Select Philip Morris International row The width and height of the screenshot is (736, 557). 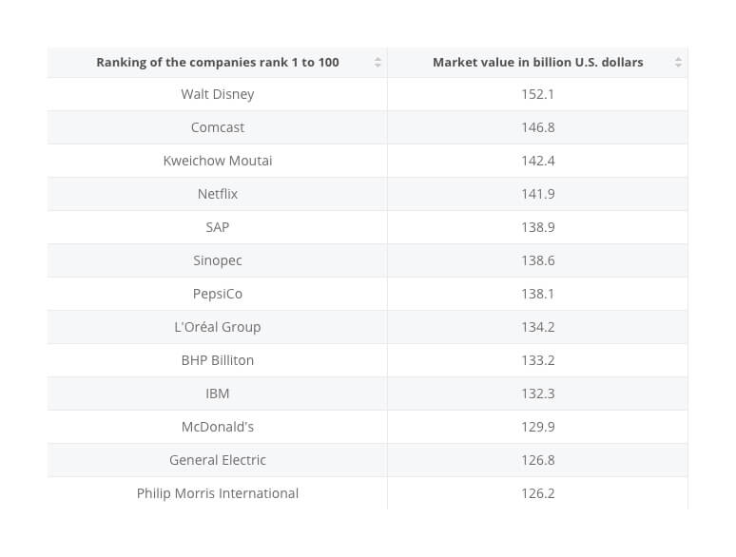click(x=218, y=493)
